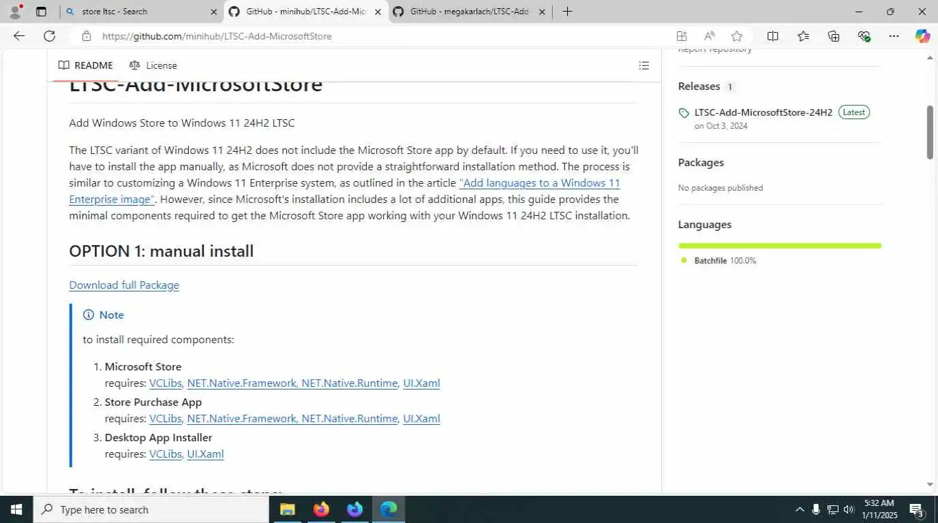This screenshot has height=523, width=938.
Task: Open the License tab
Action: (153, 65)
